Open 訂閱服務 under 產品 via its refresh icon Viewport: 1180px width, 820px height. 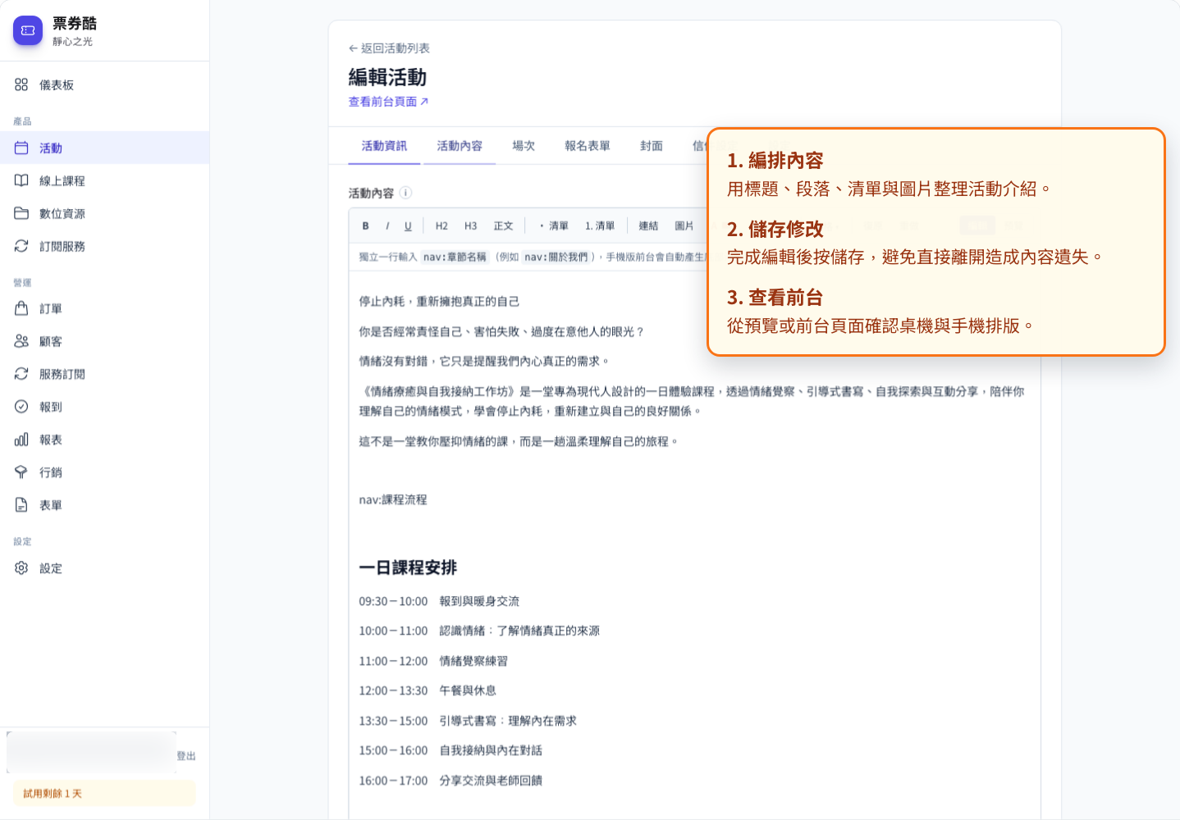(21, 246)
